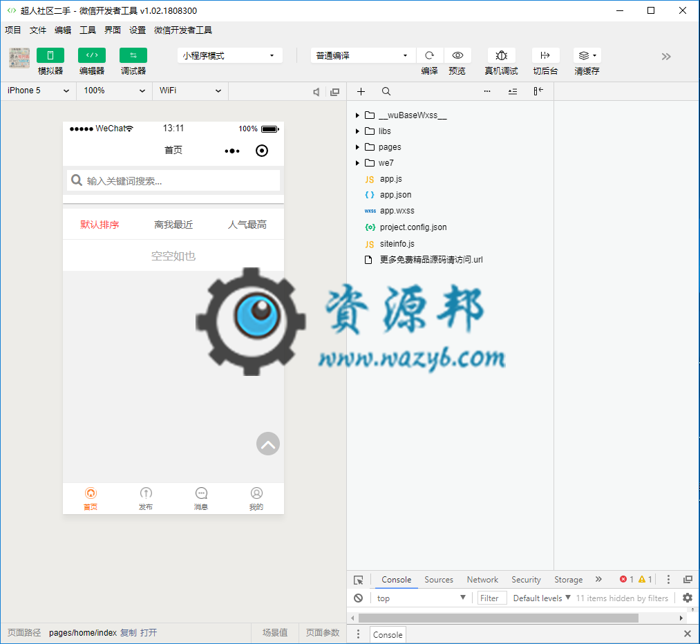
Task: Click the remote debug (真机调试) bug icon
Action: click(x=502, y=55)
